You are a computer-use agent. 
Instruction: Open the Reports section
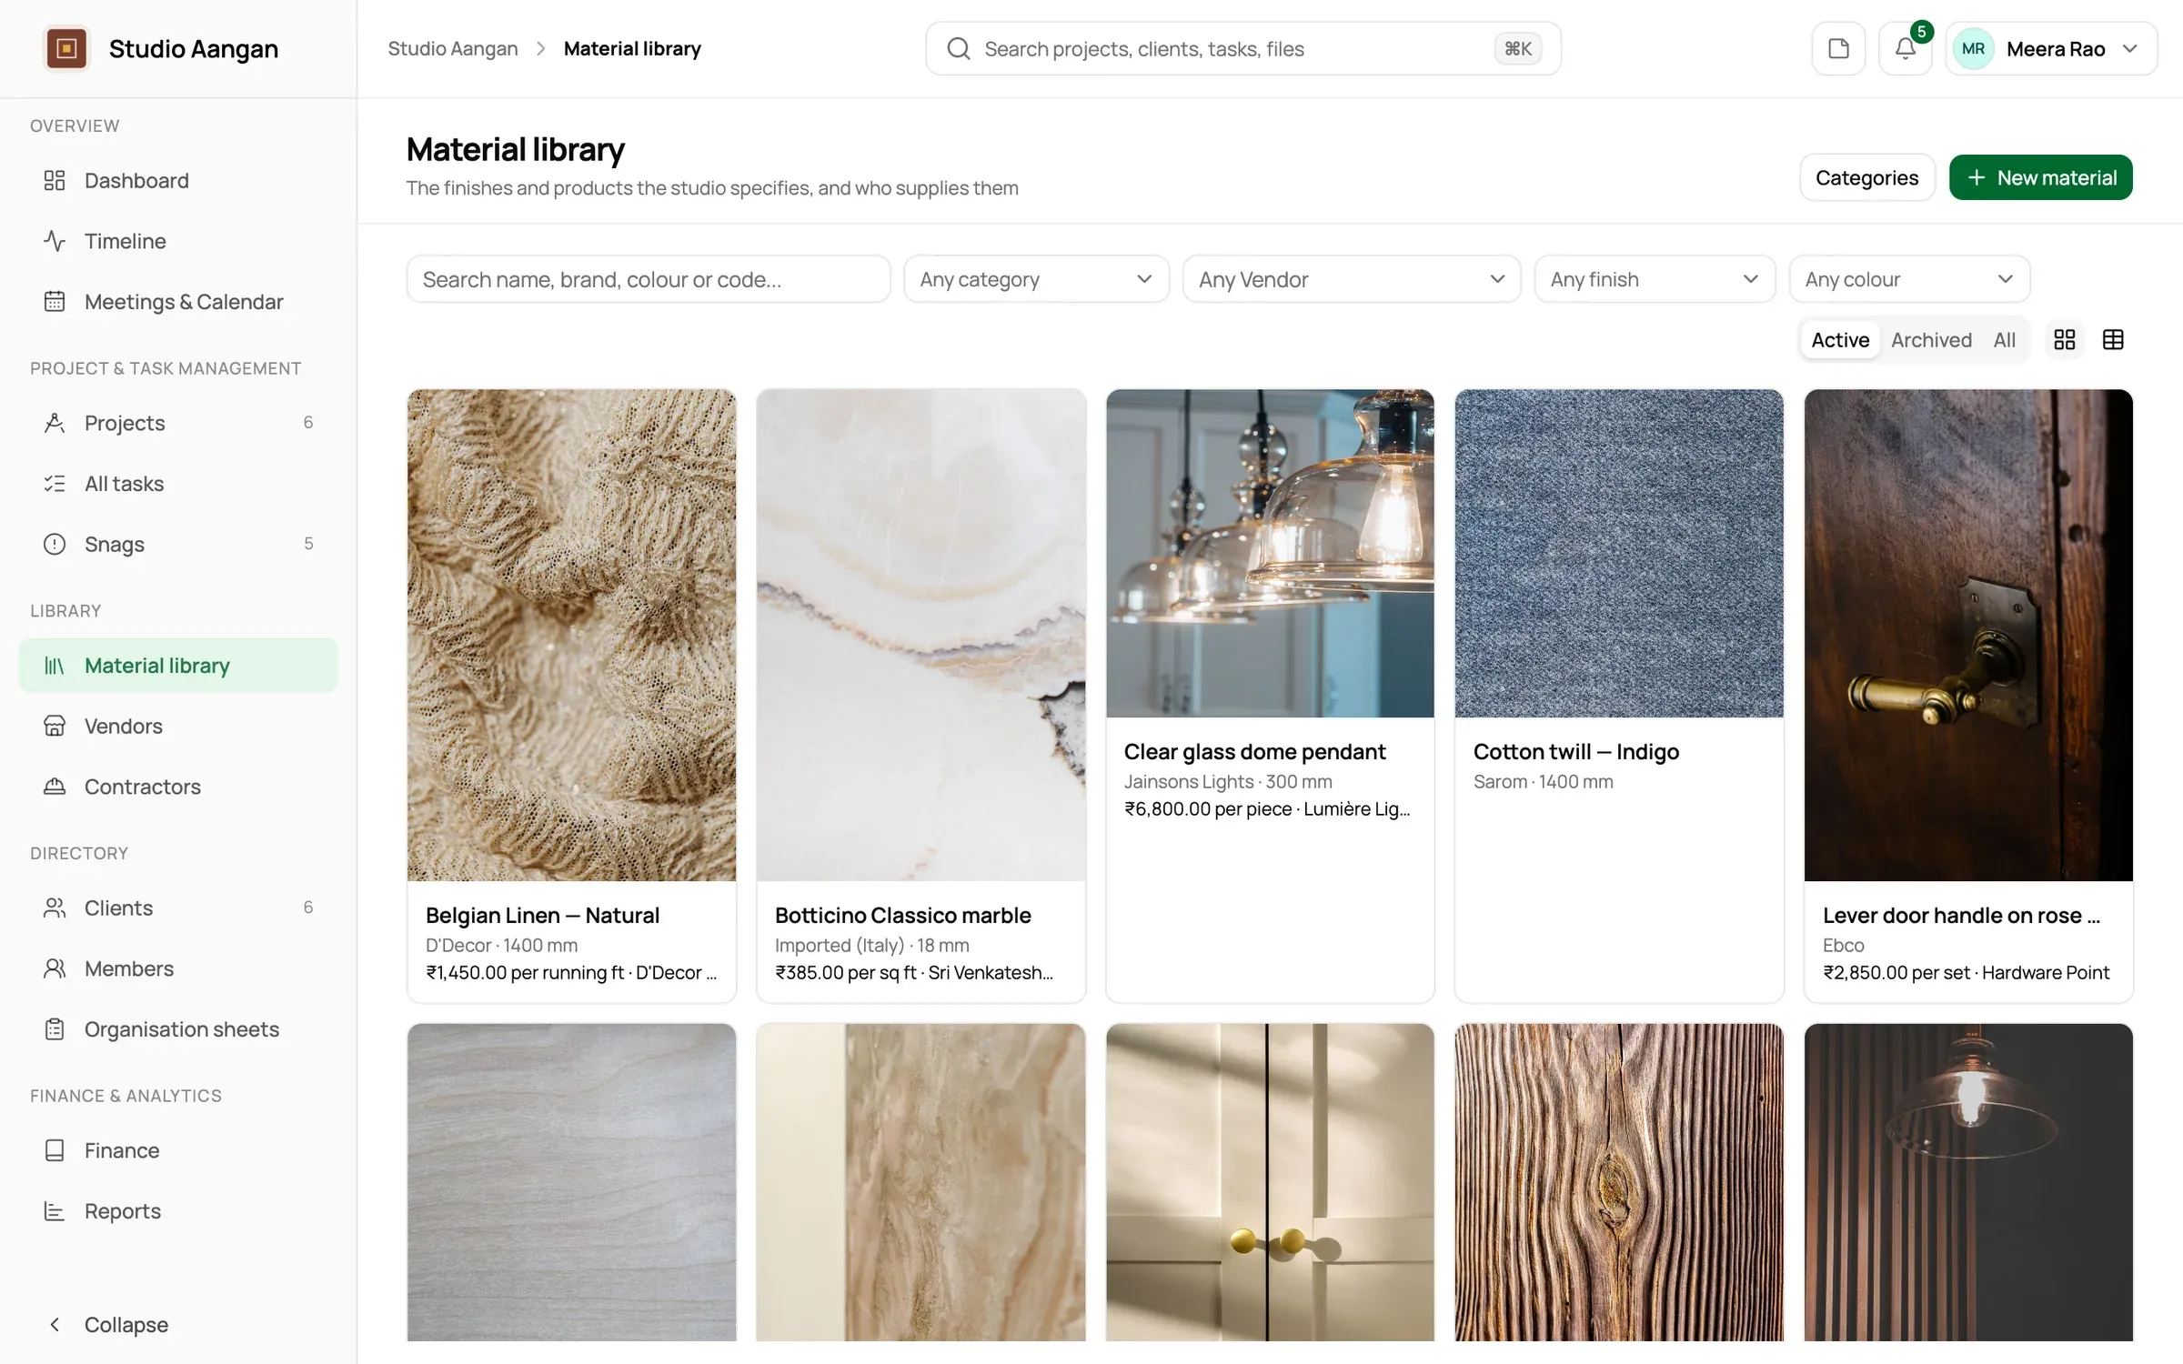178,1211
